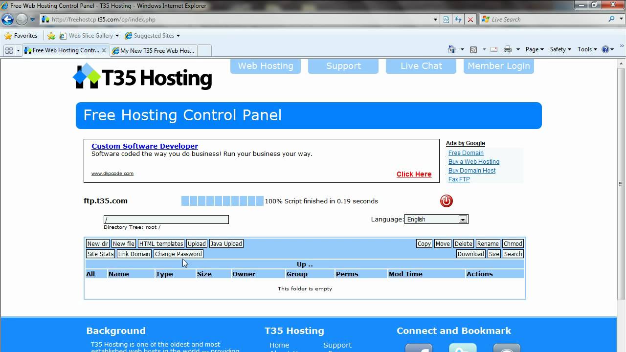The image size is (626, 352).
Task: Click the address bar URL field
Action: tap(238, 20)
